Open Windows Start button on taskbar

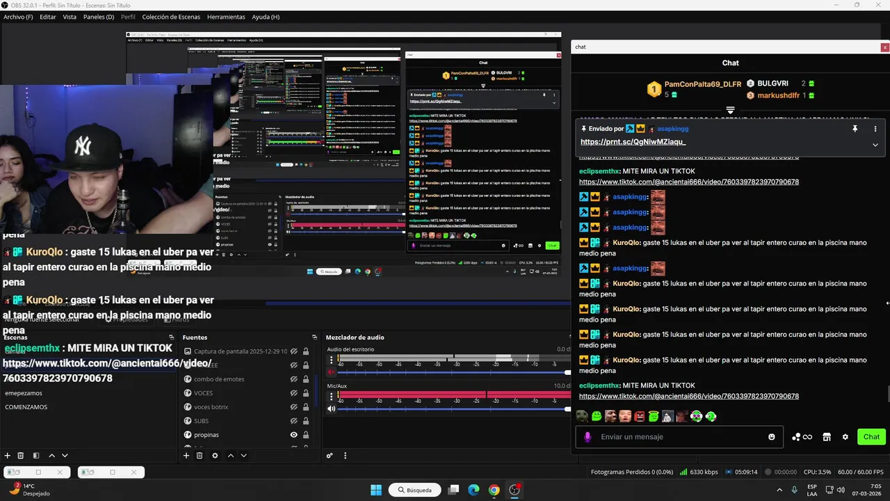pyautogui.click(x=376, y=490)
